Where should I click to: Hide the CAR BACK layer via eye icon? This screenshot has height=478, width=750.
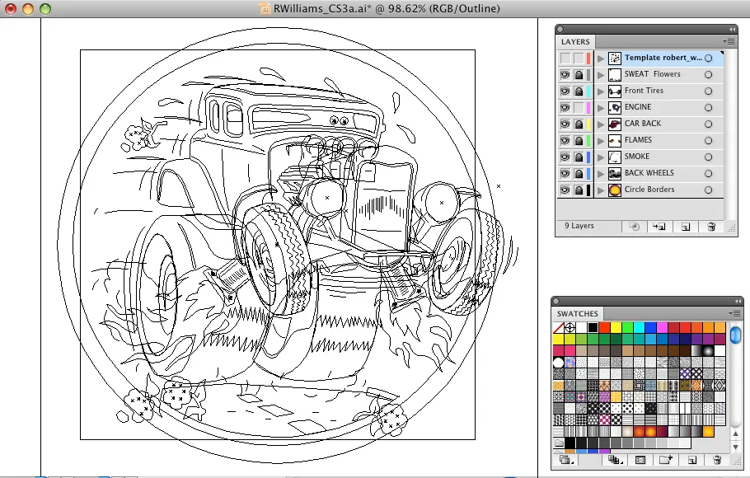[565, 124]
